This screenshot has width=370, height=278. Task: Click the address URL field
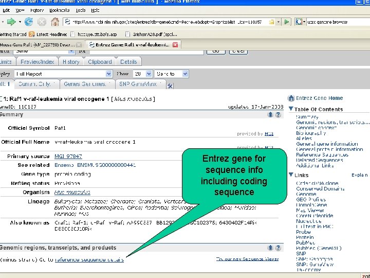point(167,22)
